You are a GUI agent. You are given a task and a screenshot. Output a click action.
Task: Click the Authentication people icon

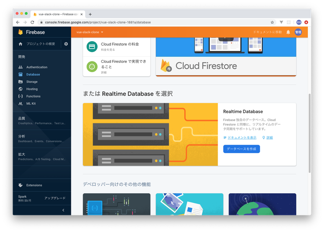coord(20,67)
